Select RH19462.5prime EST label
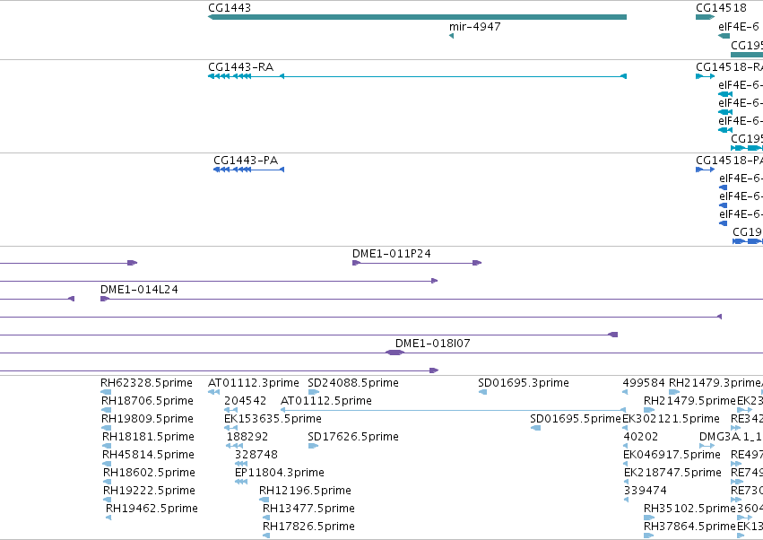 click(x=152, y=509)
